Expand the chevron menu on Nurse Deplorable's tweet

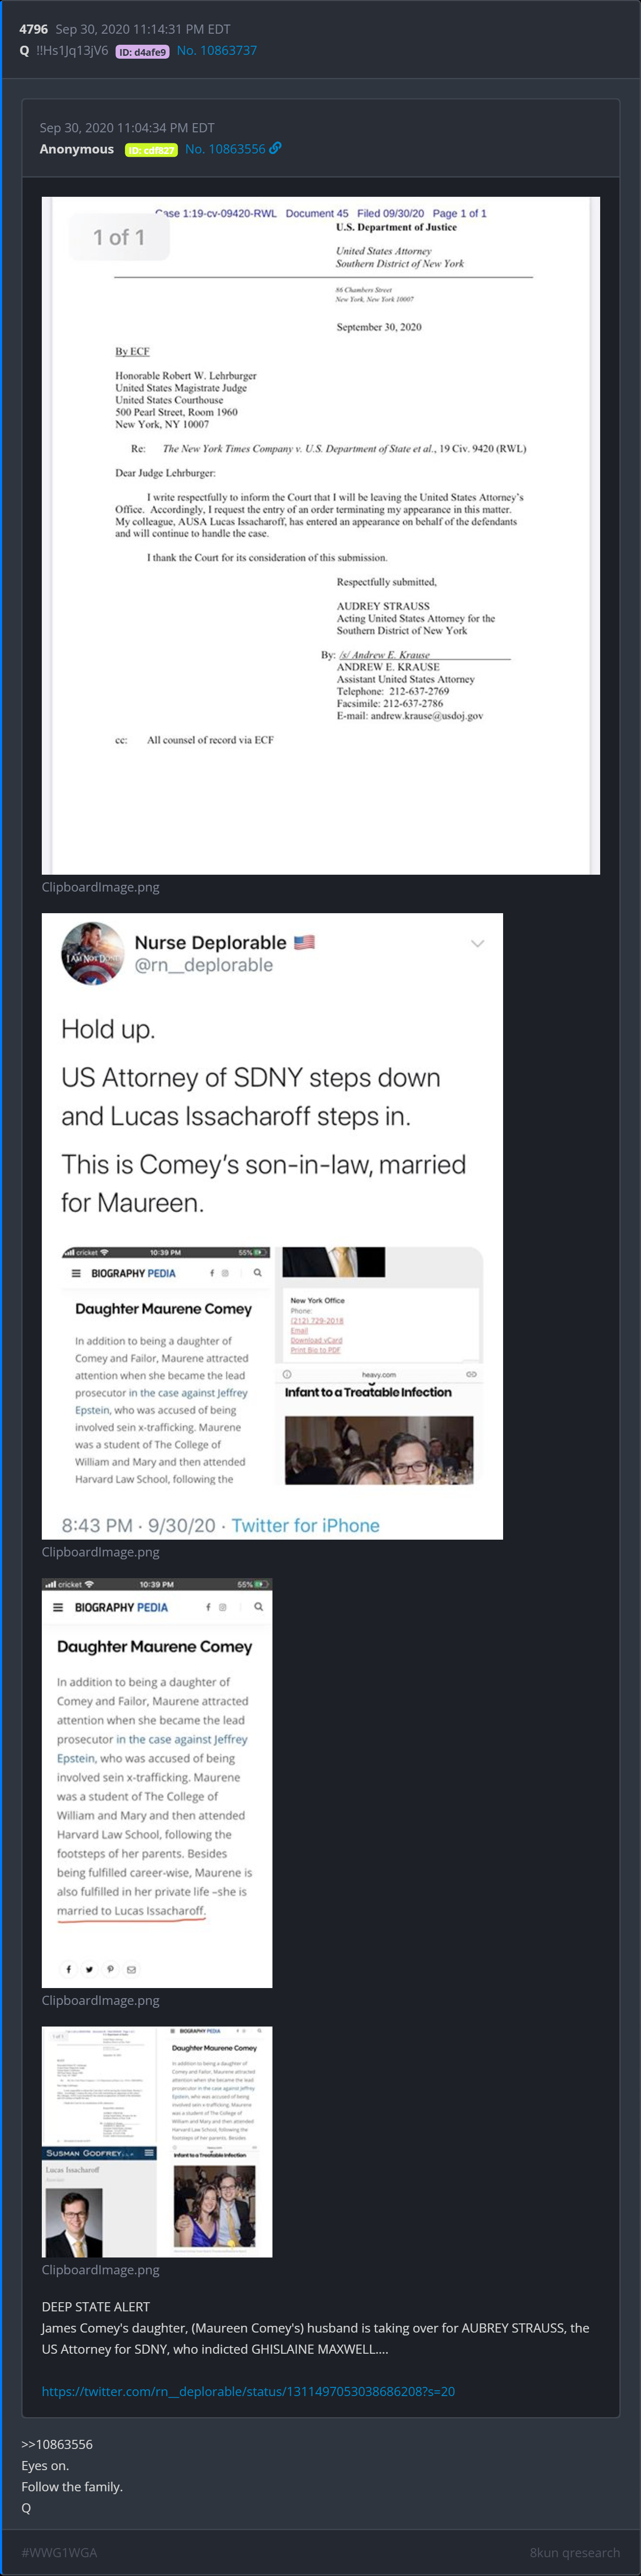[477, 943]
